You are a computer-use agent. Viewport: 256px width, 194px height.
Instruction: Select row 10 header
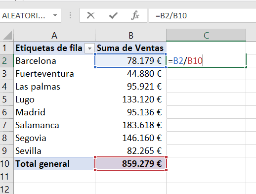coord(6,164)
